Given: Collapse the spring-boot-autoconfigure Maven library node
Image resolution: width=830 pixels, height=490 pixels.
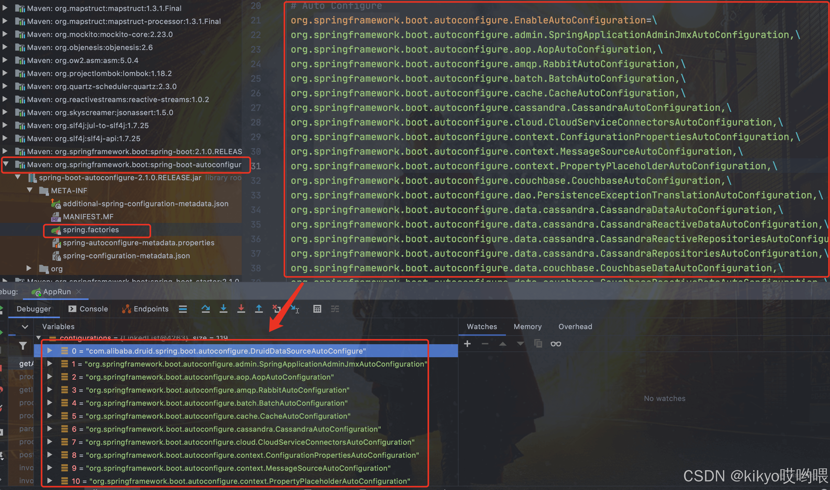Looking at the screenshot, I should pos(6,164).
